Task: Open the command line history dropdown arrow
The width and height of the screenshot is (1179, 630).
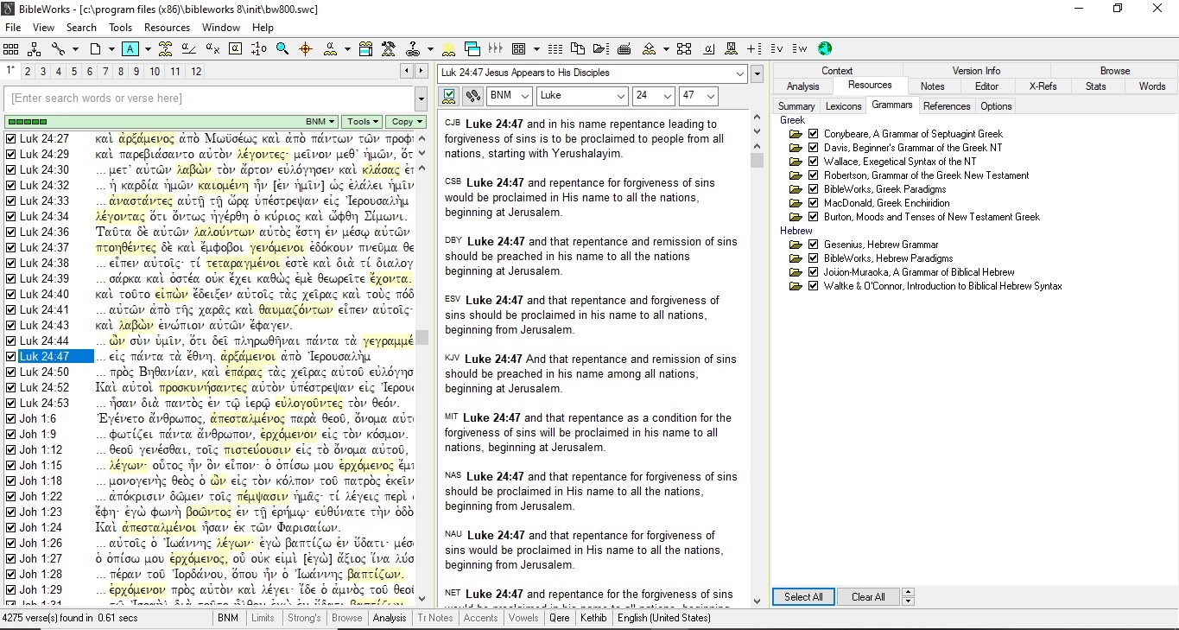Action: pyautogui.click(x=422, y=99)
